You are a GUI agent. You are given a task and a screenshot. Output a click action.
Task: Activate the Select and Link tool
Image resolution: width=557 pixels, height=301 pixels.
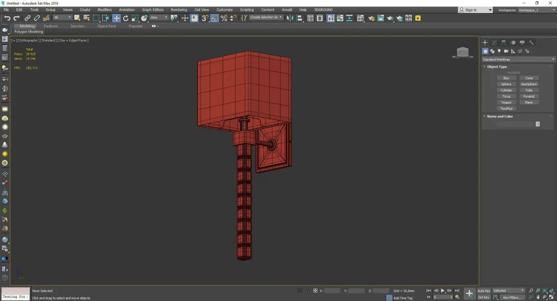[x=27, y=18]
